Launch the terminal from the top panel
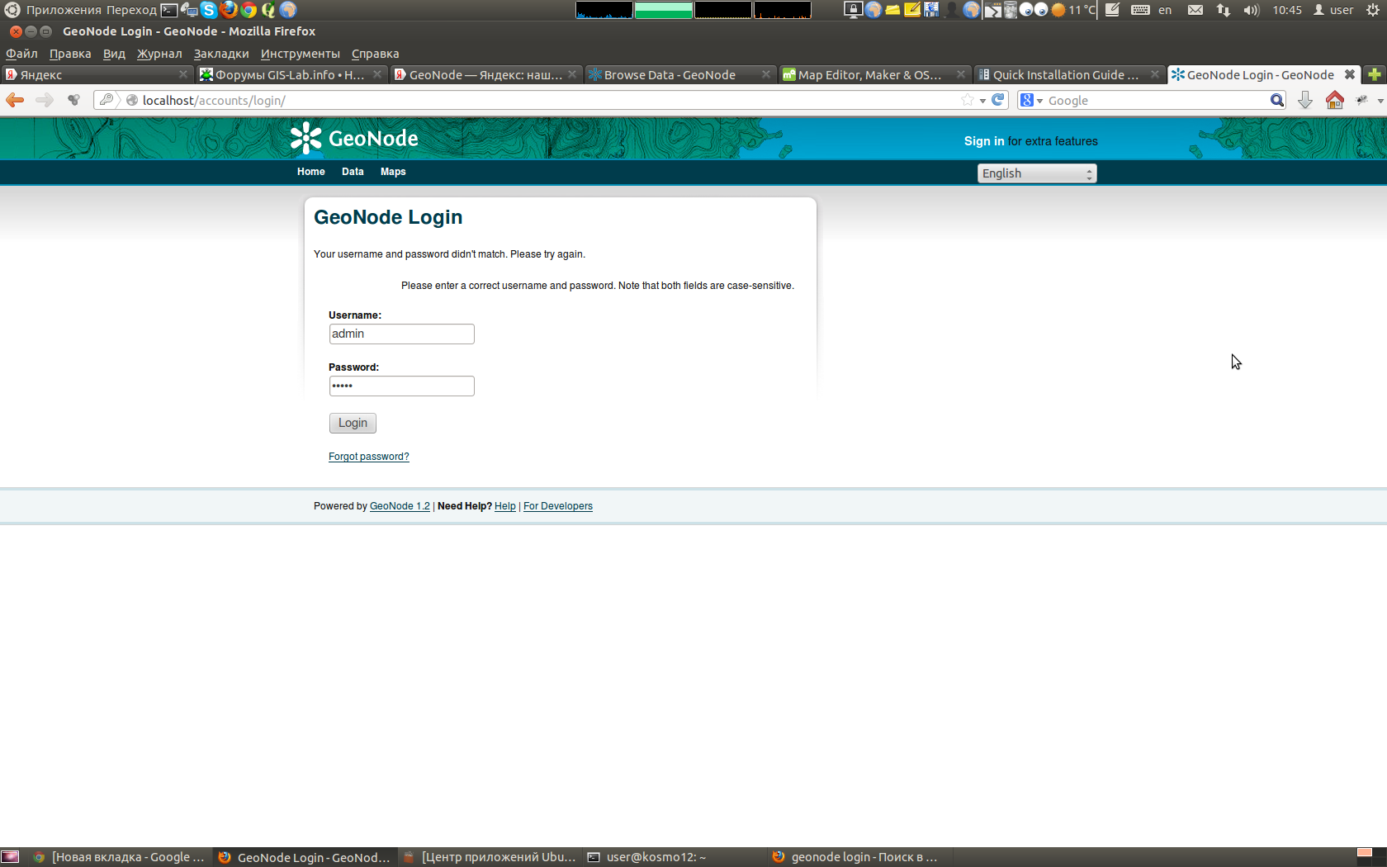This screenshot has width=1387, height=867. pos(169,10)
